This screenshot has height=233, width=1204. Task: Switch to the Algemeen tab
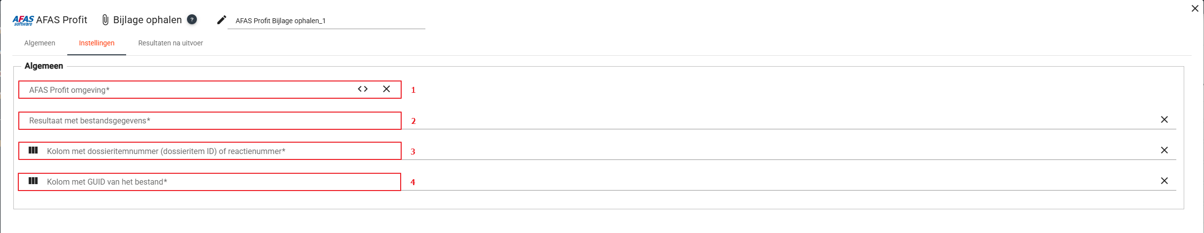click(40, 43)
